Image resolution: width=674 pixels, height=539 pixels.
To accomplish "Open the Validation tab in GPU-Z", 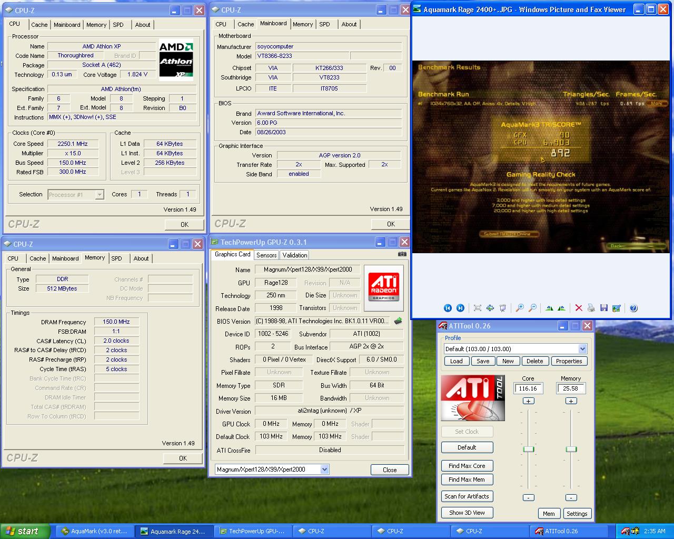I will (295, 255).
